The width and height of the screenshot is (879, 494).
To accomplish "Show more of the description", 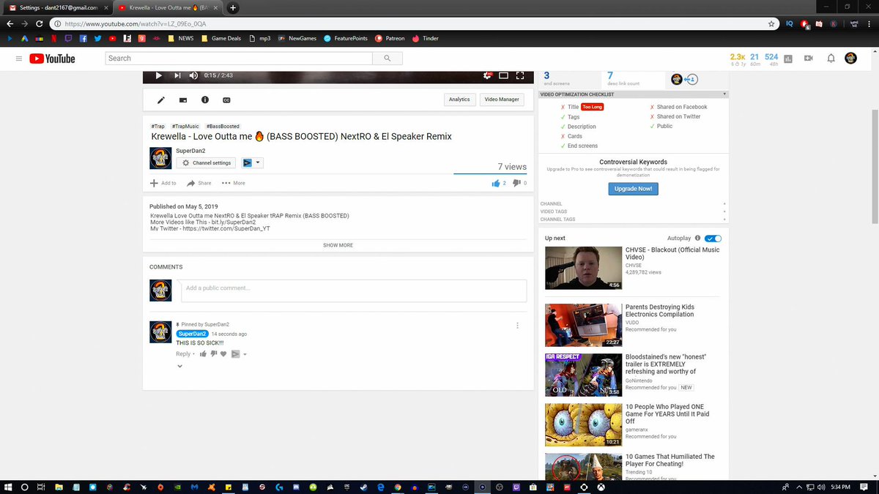I will pos(338,245).
